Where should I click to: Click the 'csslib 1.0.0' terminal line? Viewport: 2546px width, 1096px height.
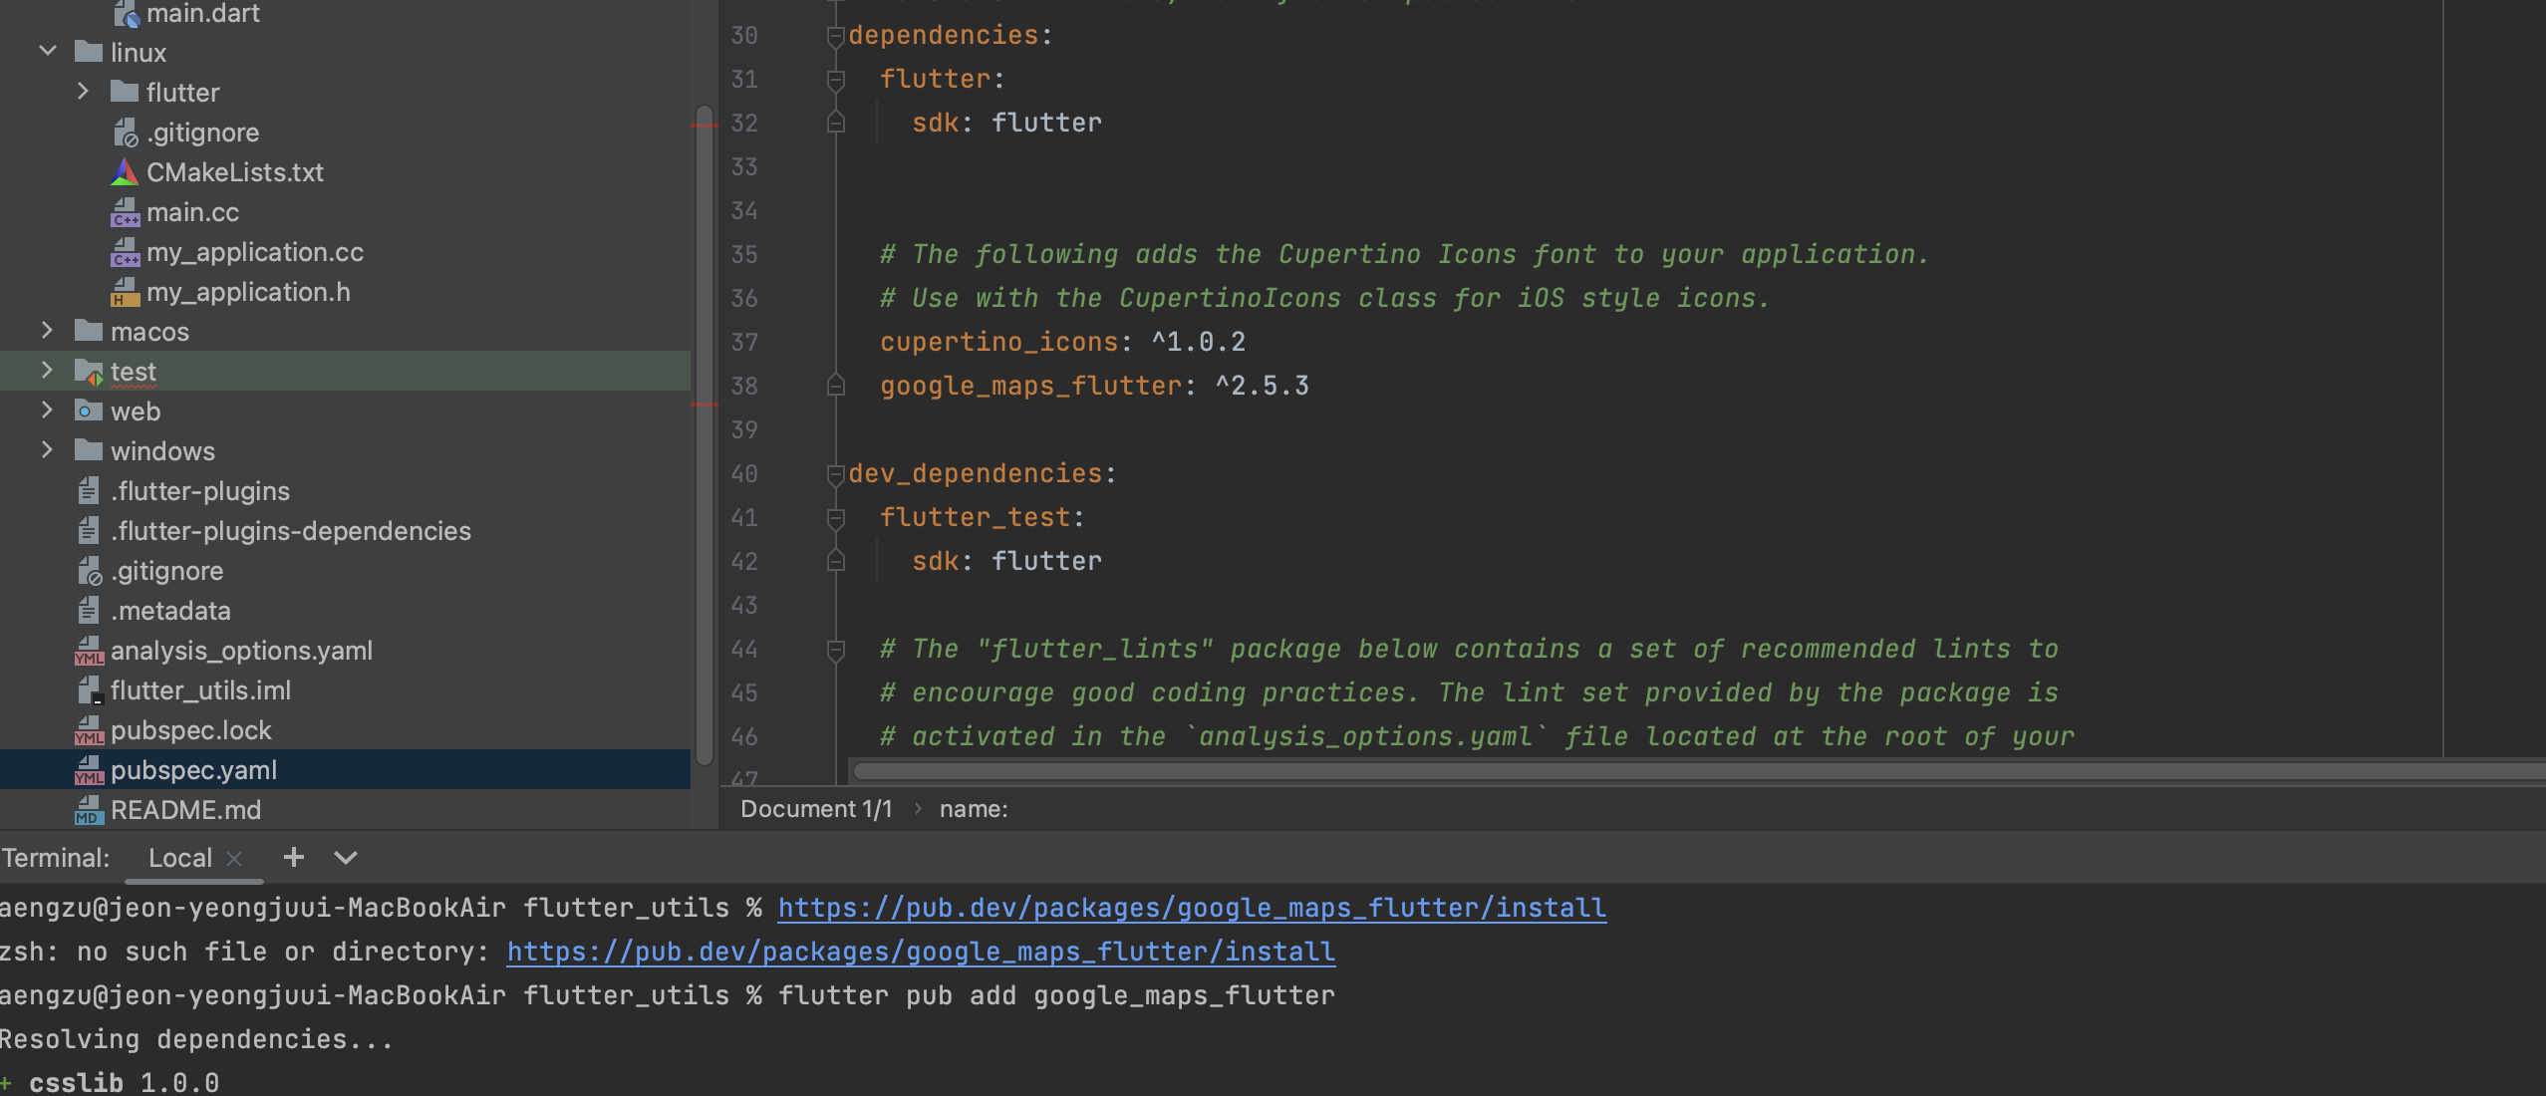pos(124,1082)
